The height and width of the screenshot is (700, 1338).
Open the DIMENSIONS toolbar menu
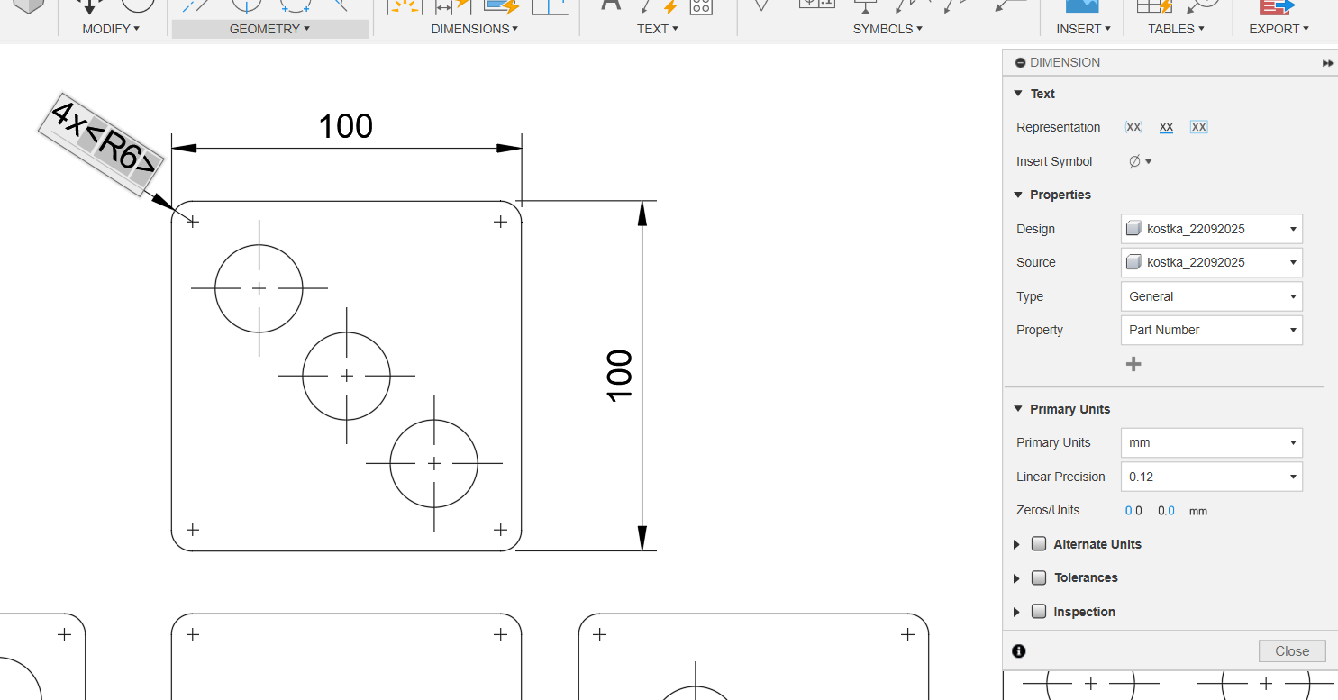point(474,29)
